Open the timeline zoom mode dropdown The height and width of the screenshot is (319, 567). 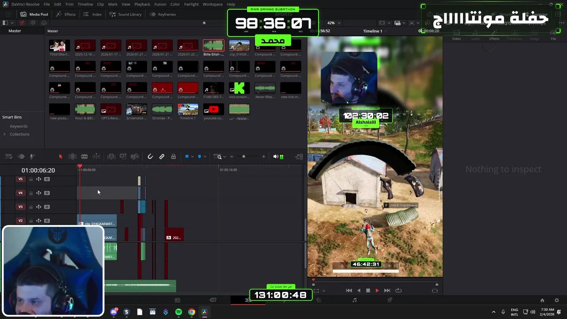(224, 156)
